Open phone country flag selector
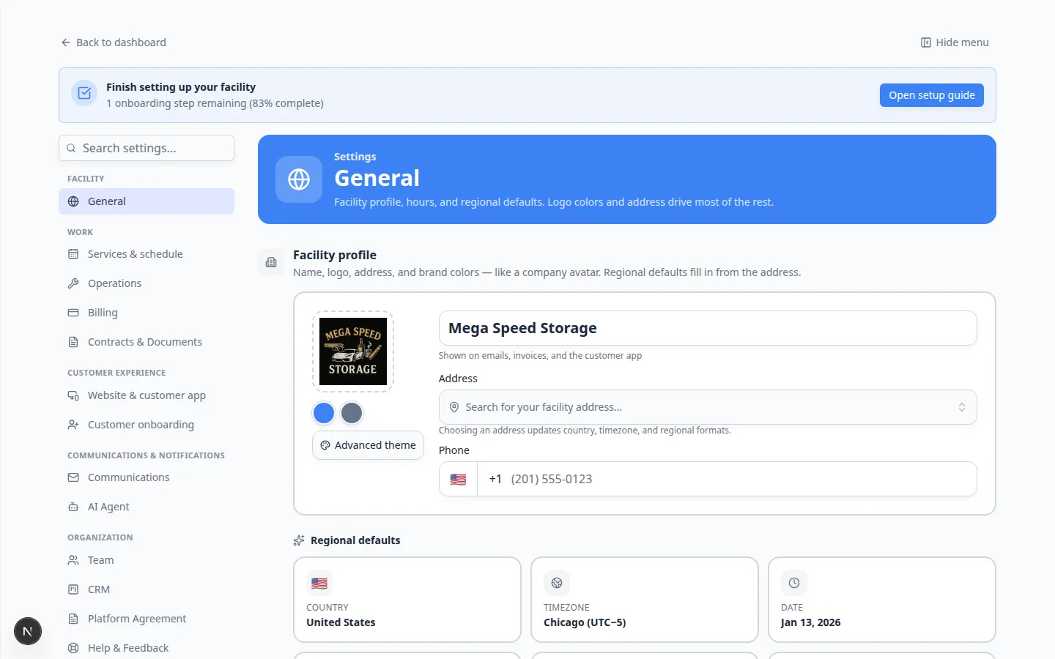 click(458, 479)
